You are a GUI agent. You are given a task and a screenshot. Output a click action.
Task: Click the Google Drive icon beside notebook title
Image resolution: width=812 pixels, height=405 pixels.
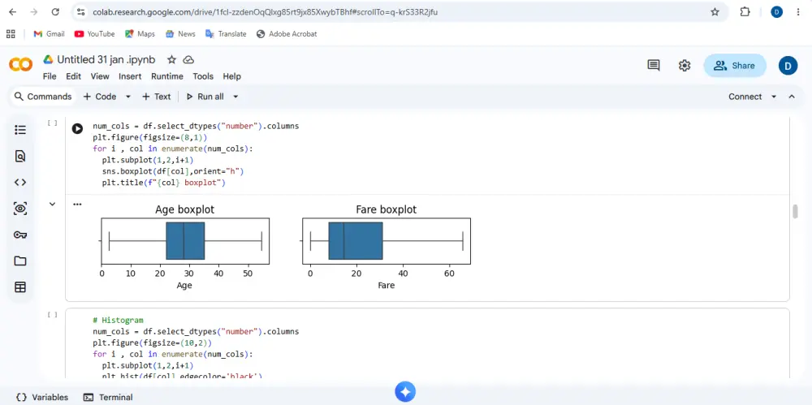click(48, 59)
